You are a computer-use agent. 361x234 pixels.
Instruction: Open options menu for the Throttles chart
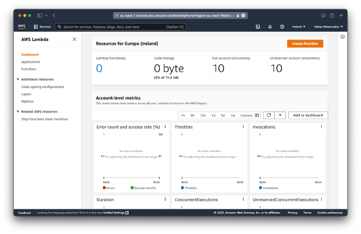pyautogui.click(x=243, y=127)
